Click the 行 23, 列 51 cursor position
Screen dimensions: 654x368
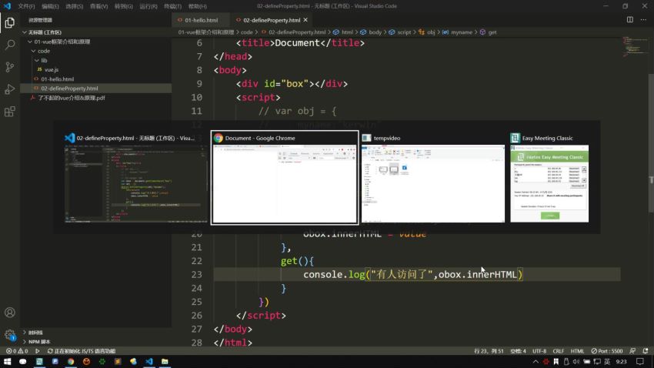click(489, 351)
